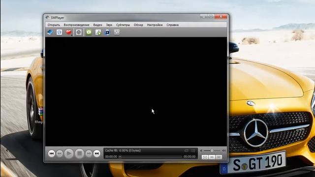Toggle the equalizer button in control bar

tap(219, 157)
